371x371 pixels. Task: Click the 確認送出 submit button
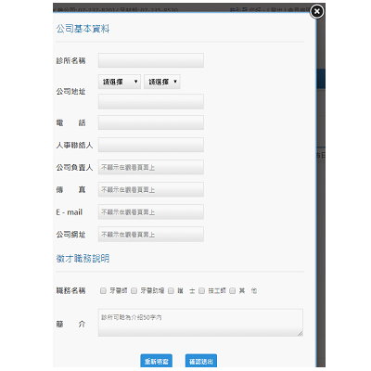click(x=201, y=361)
